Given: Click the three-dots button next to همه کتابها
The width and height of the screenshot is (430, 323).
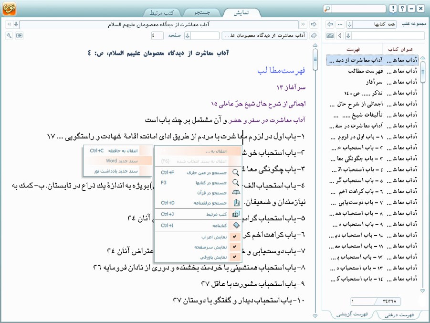Looking at the screenshot, I should (340, 24).
